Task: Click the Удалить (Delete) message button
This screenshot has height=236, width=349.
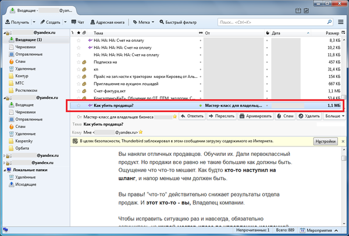Action: 309,116
